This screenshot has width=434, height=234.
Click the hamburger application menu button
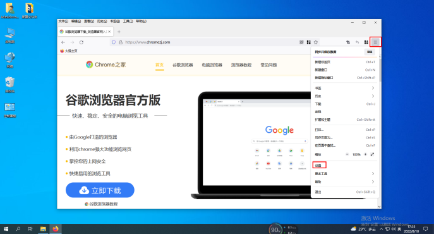tap(375, 42)
